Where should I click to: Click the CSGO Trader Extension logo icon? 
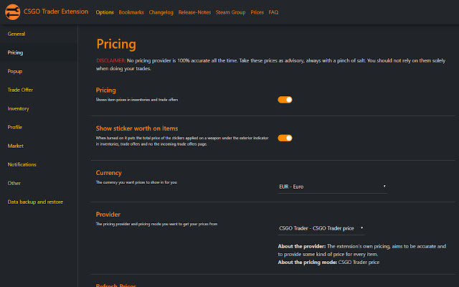(11, 12)
